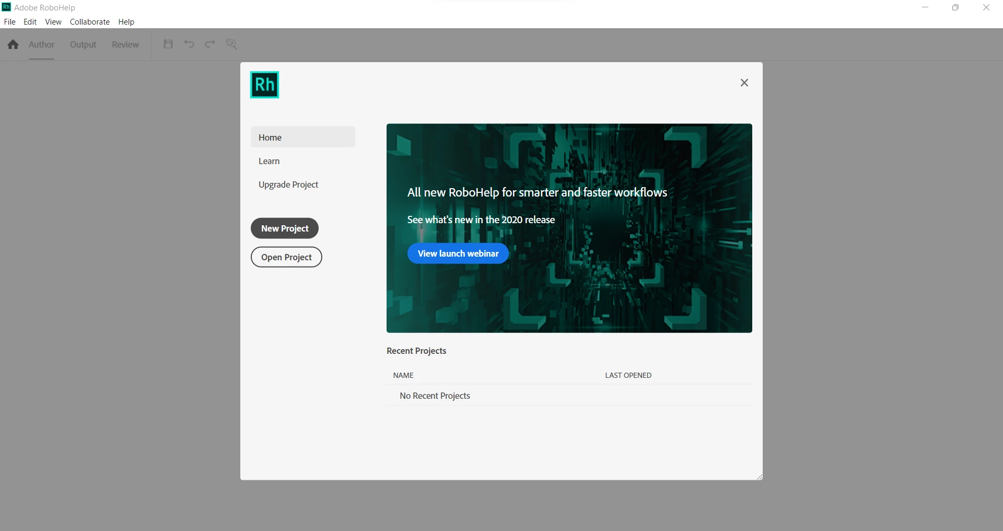Open the Edit menu
This screenshot has height=531, width=1003.
pos(30,21)
